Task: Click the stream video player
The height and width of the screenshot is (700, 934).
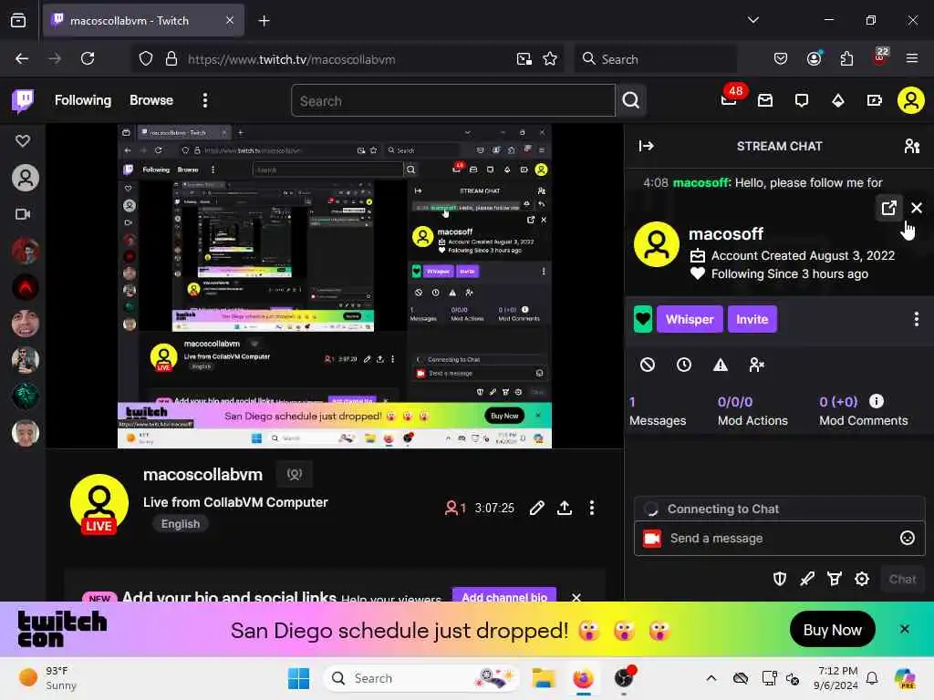Action: [335, 285]
